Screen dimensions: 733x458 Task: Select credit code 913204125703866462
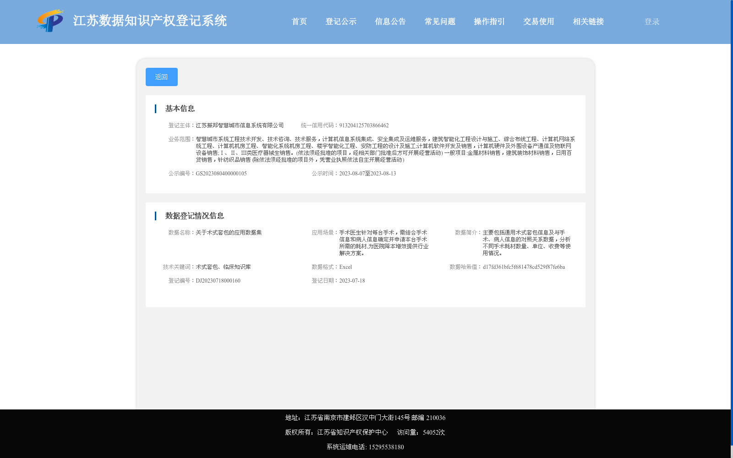click(364, 125)
